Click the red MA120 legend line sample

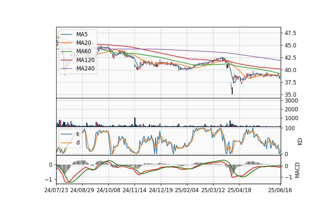tap(66, 60)
